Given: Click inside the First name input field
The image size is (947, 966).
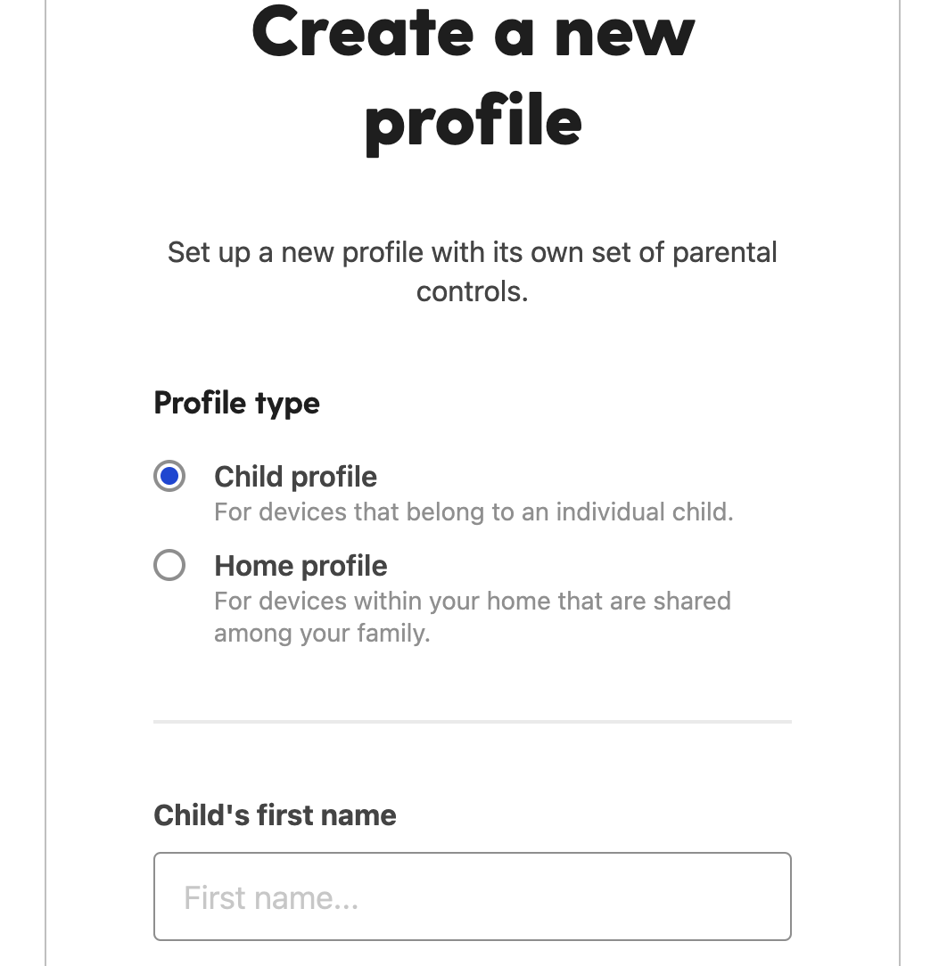Looking at the screenshot, I should (472, 896).
